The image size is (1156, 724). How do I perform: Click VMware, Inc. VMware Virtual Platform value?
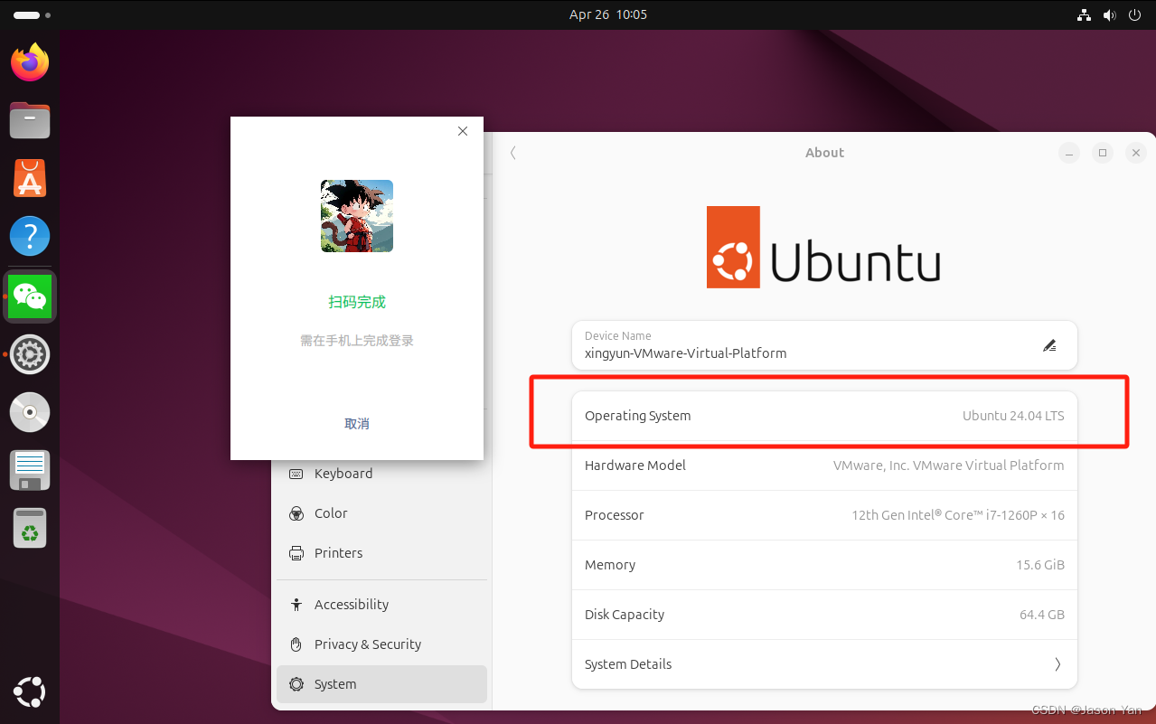948,465
